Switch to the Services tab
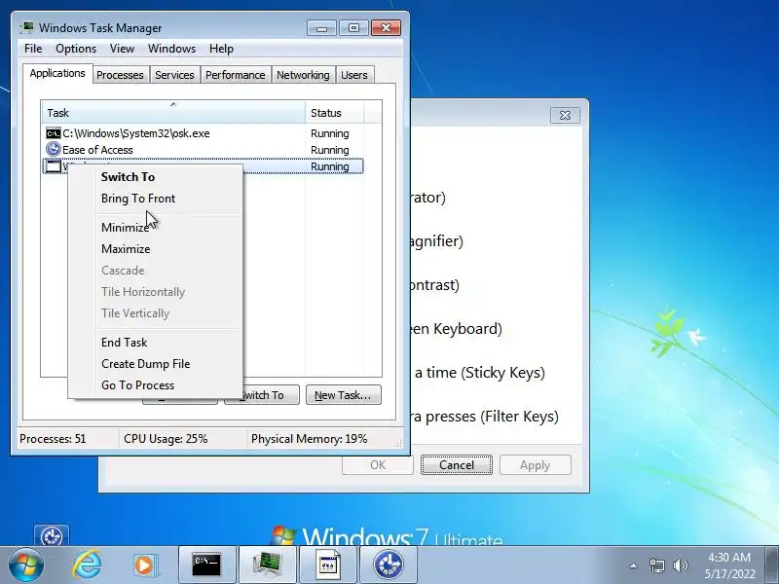779x584 pixels. [174, 75]
